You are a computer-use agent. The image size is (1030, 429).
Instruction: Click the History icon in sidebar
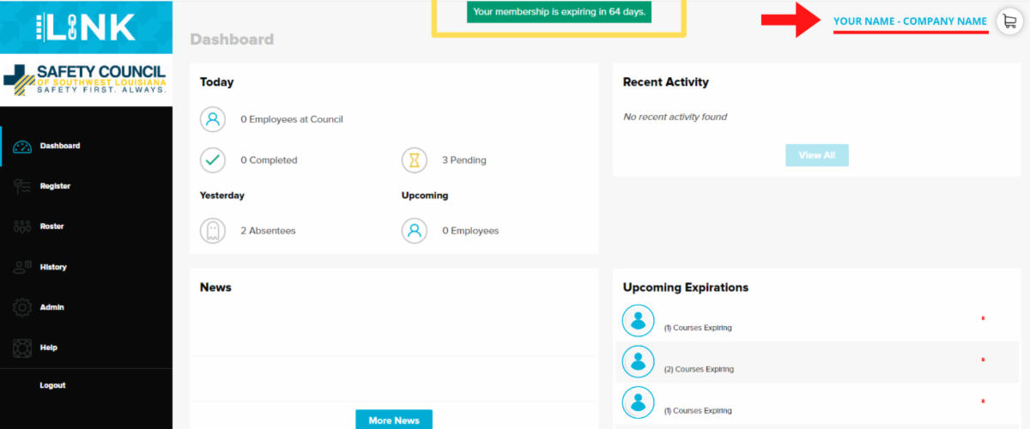pyautogui.click(x=23, y=267)
